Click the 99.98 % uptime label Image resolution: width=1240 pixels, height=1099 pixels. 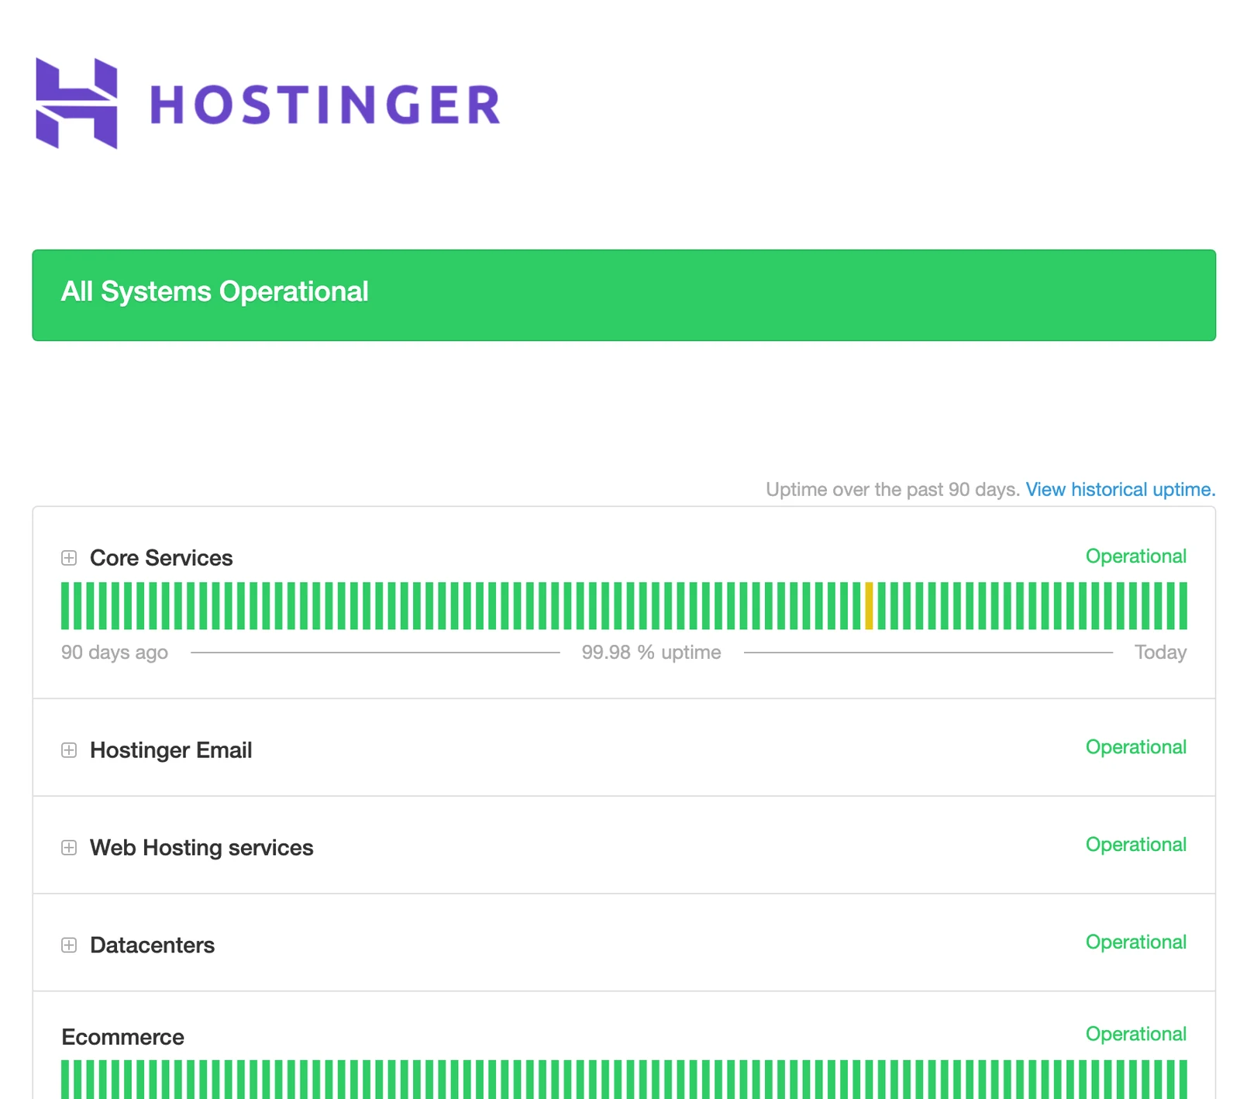tap(651, 653)
